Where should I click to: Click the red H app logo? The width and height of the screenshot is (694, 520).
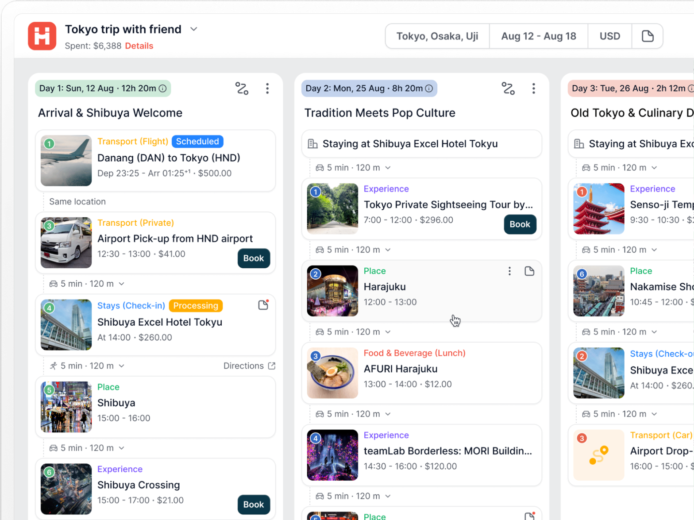(42, 36)
